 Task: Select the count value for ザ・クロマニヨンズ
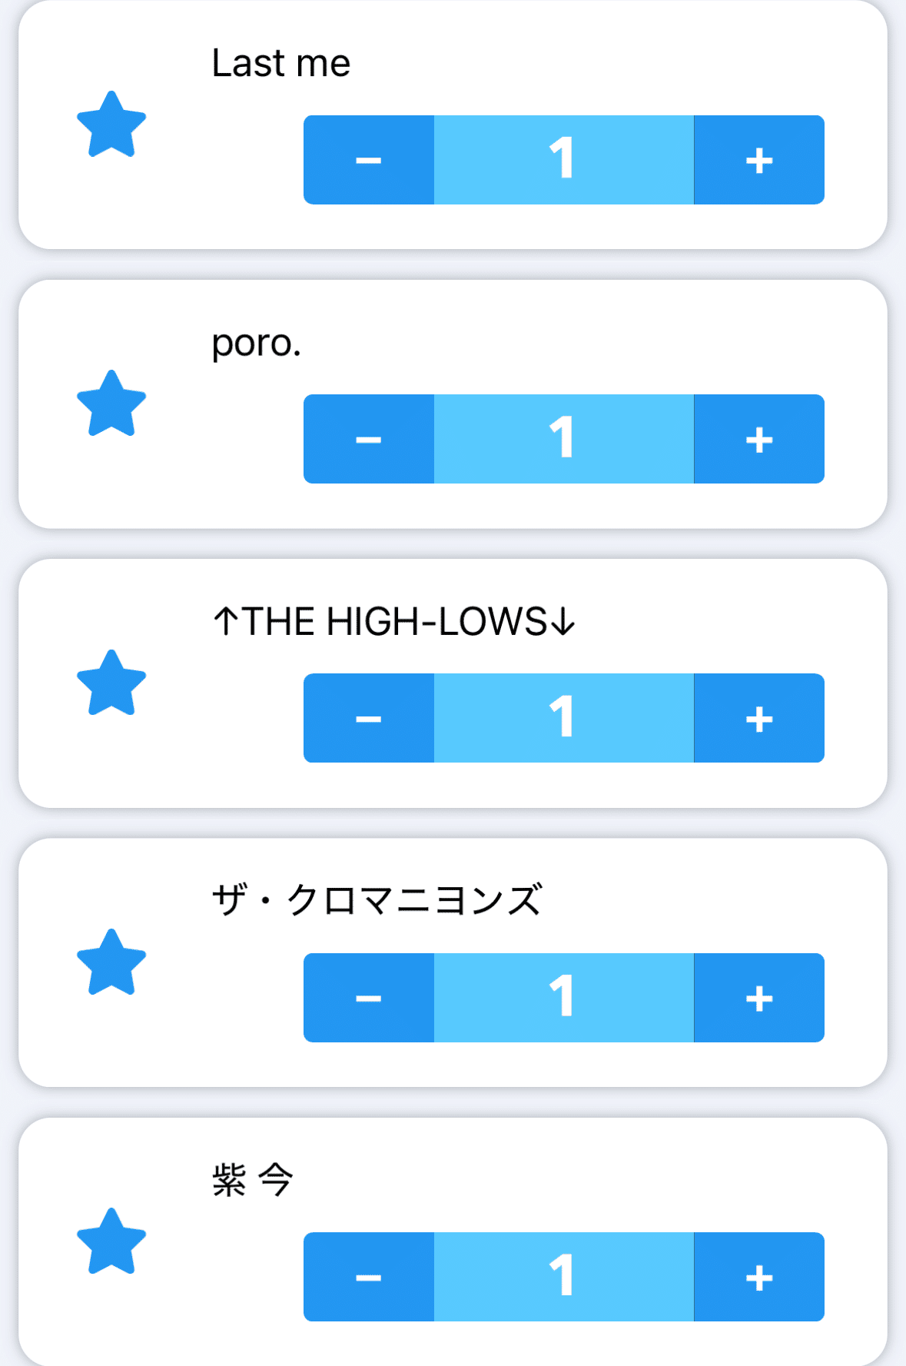coord(563,998)
